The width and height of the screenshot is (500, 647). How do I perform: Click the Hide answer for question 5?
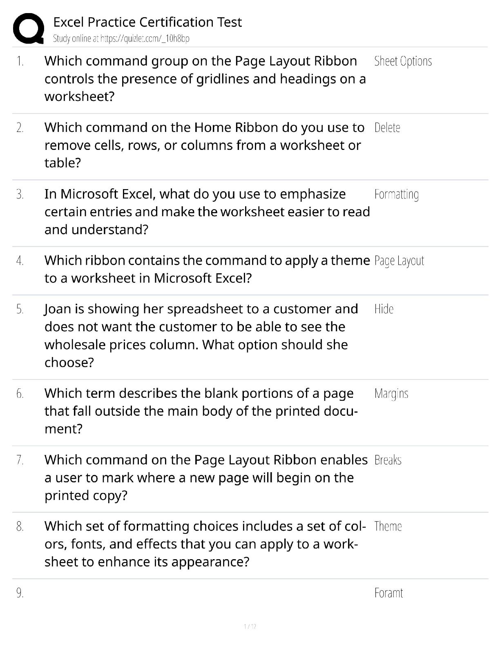pos(384,309)
